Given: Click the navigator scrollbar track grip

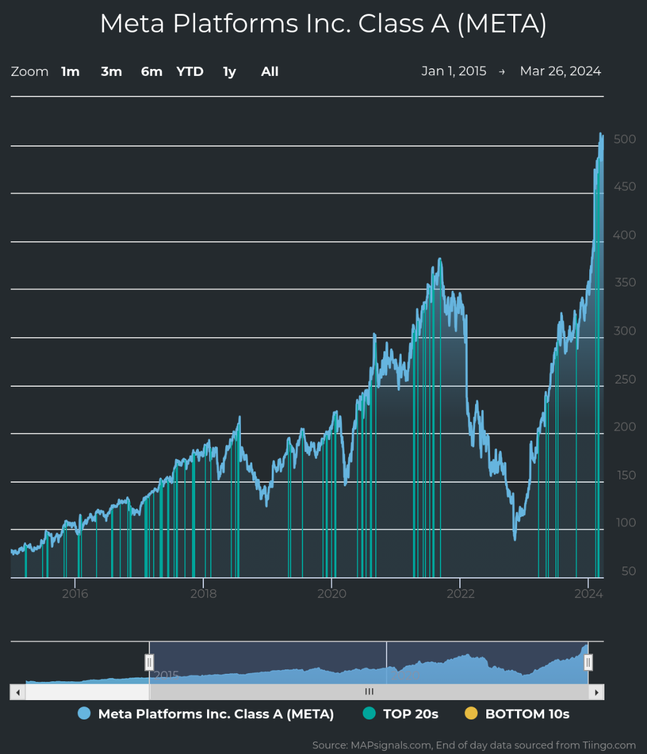Looking at the screenshot, I should (x=369, y=691).
